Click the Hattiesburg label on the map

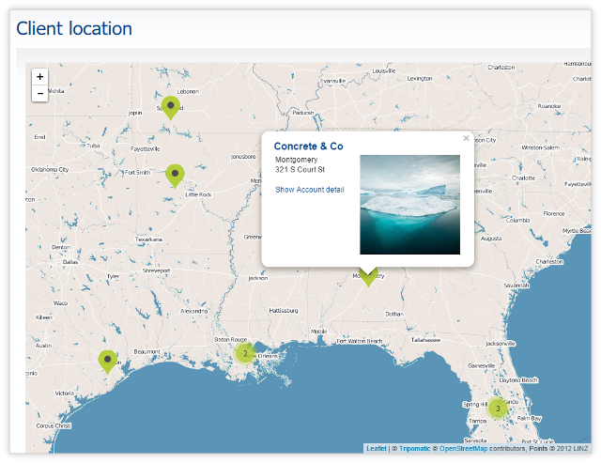click(284, 311)
